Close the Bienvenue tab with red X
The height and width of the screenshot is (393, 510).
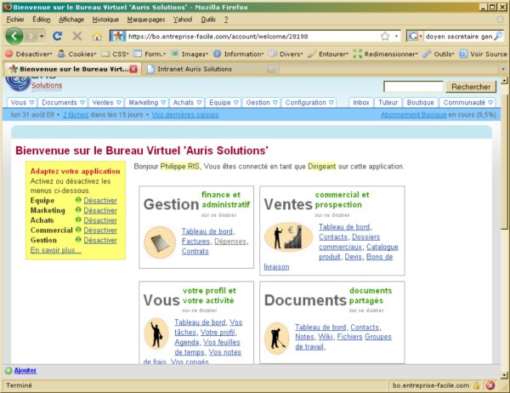coord(133,69)
